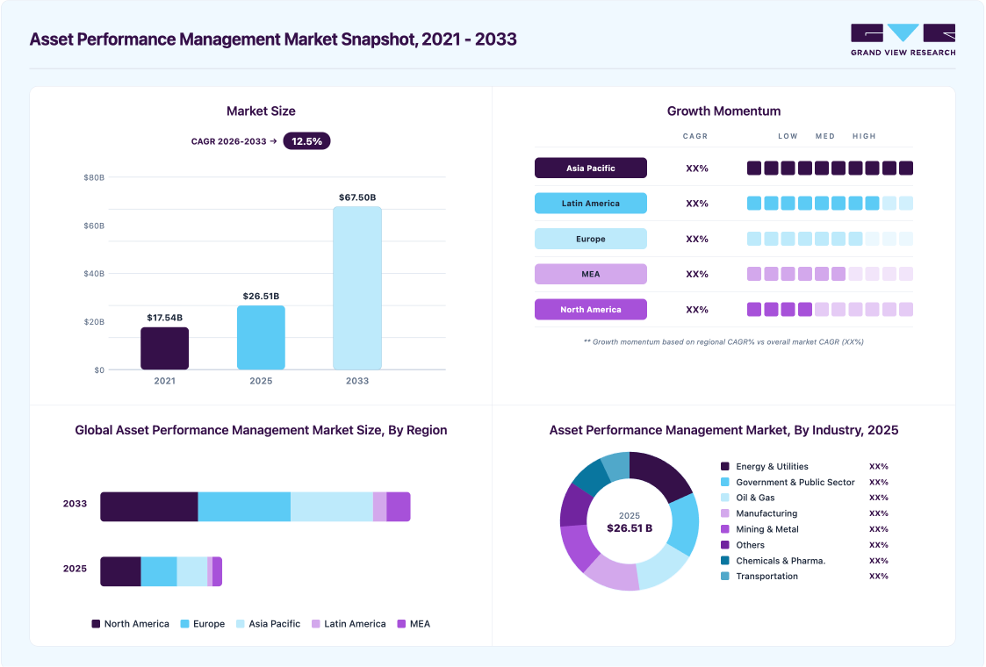Click the XX% CAGR for Asia Pacific
The image size is (986, 667).
697,169
